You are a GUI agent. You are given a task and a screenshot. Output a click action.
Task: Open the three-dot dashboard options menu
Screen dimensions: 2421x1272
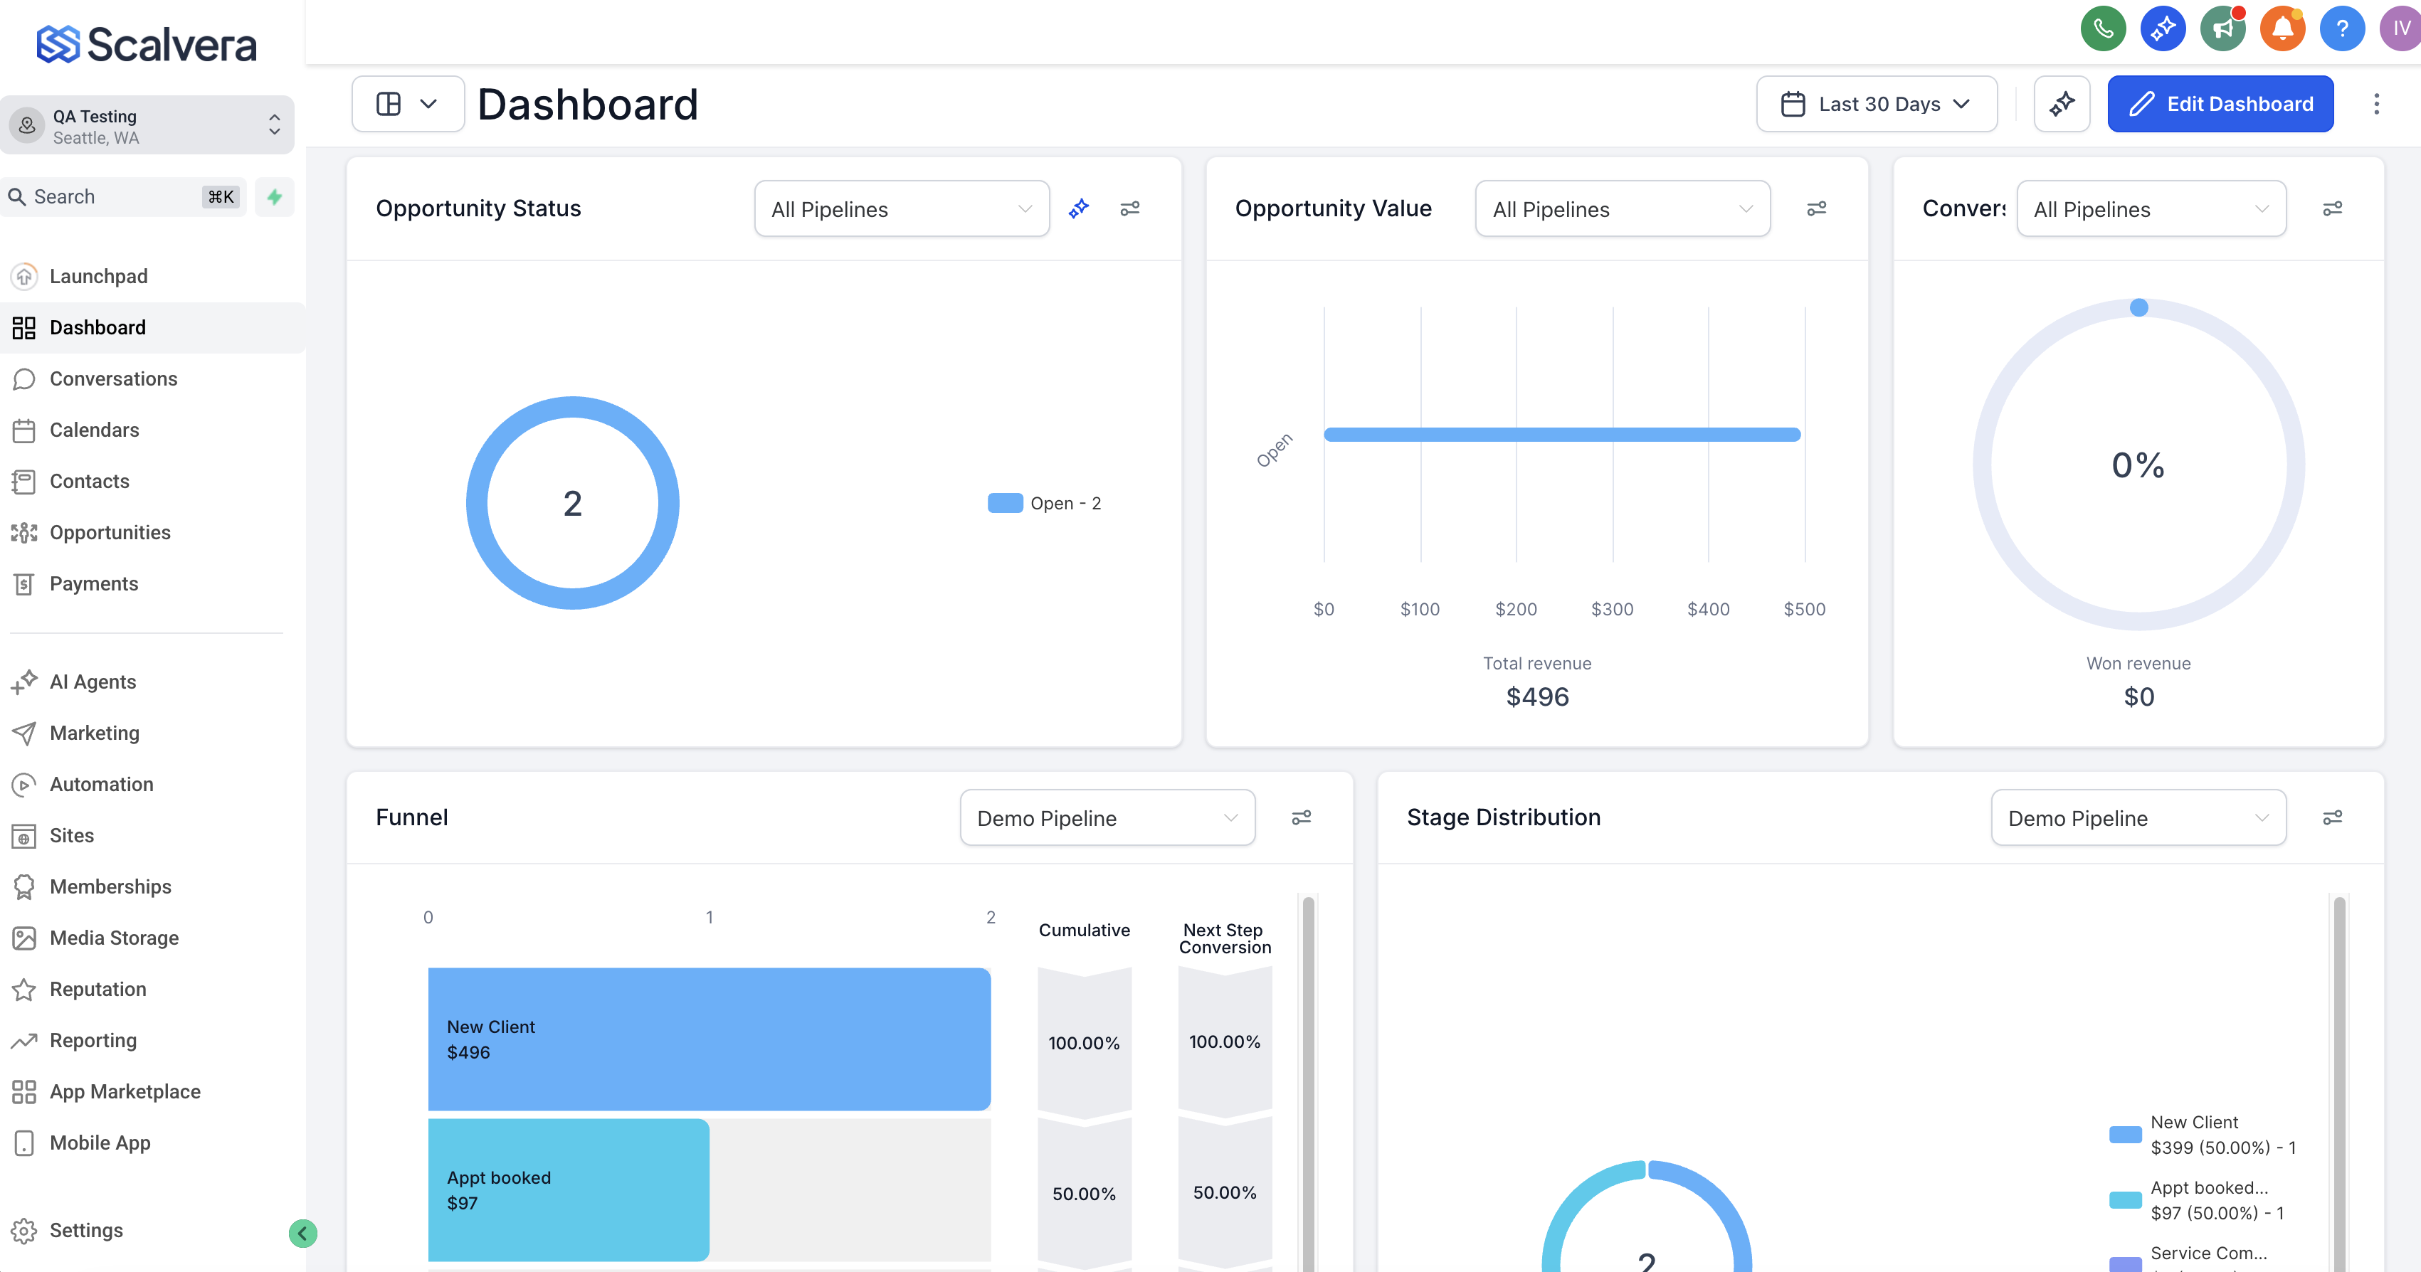click(2376, 103)
